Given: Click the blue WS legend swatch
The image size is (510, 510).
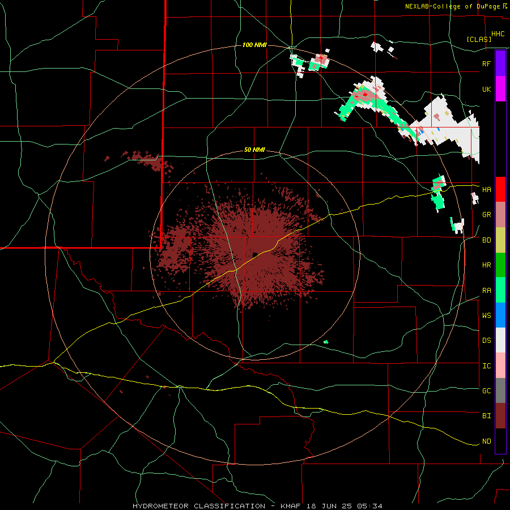Looking at the screenshot, I should coord(500,315).
